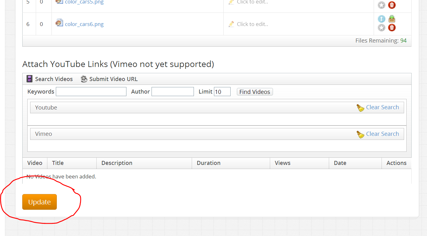Click the green download archive icon for color_cars6
This screenshot has height=236, width=427.
pos(392,19)
